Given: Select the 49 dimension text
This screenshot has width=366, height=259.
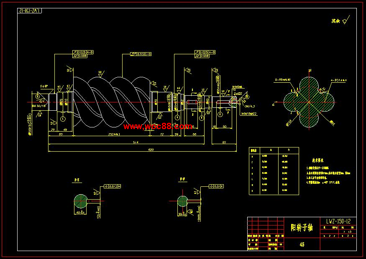Looking at the screenshot, I should 65,129.
